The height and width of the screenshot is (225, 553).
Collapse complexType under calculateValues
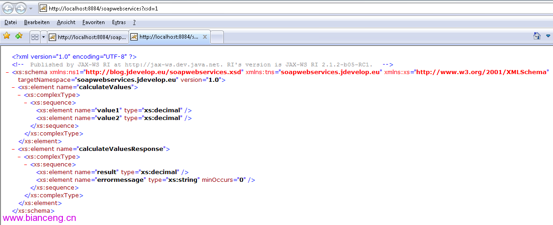(x=20, y=95)
